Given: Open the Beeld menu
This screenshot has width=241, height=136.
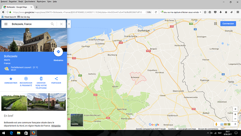Looking at the screenshot, I should click(x=20, y=2).
